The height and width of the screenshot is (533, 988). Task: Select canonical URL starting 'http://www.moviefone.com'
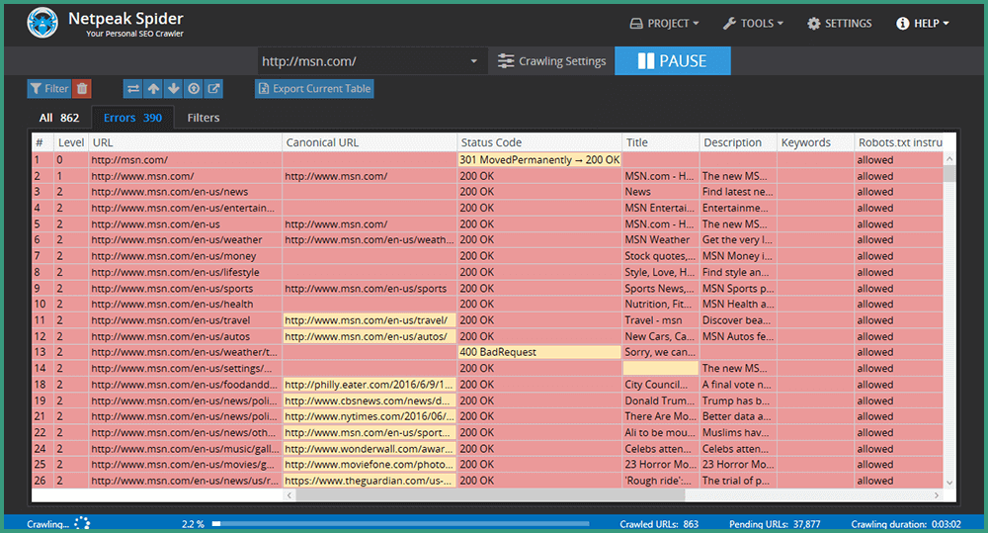(x=370, y=464)
